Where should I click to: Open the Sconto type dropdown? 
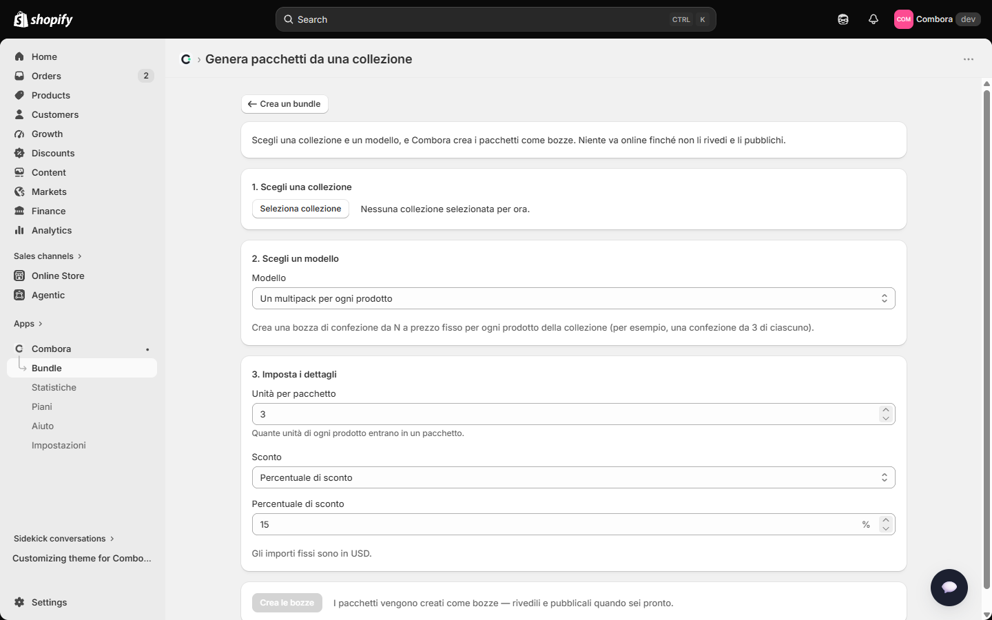[x=574, y=477]
